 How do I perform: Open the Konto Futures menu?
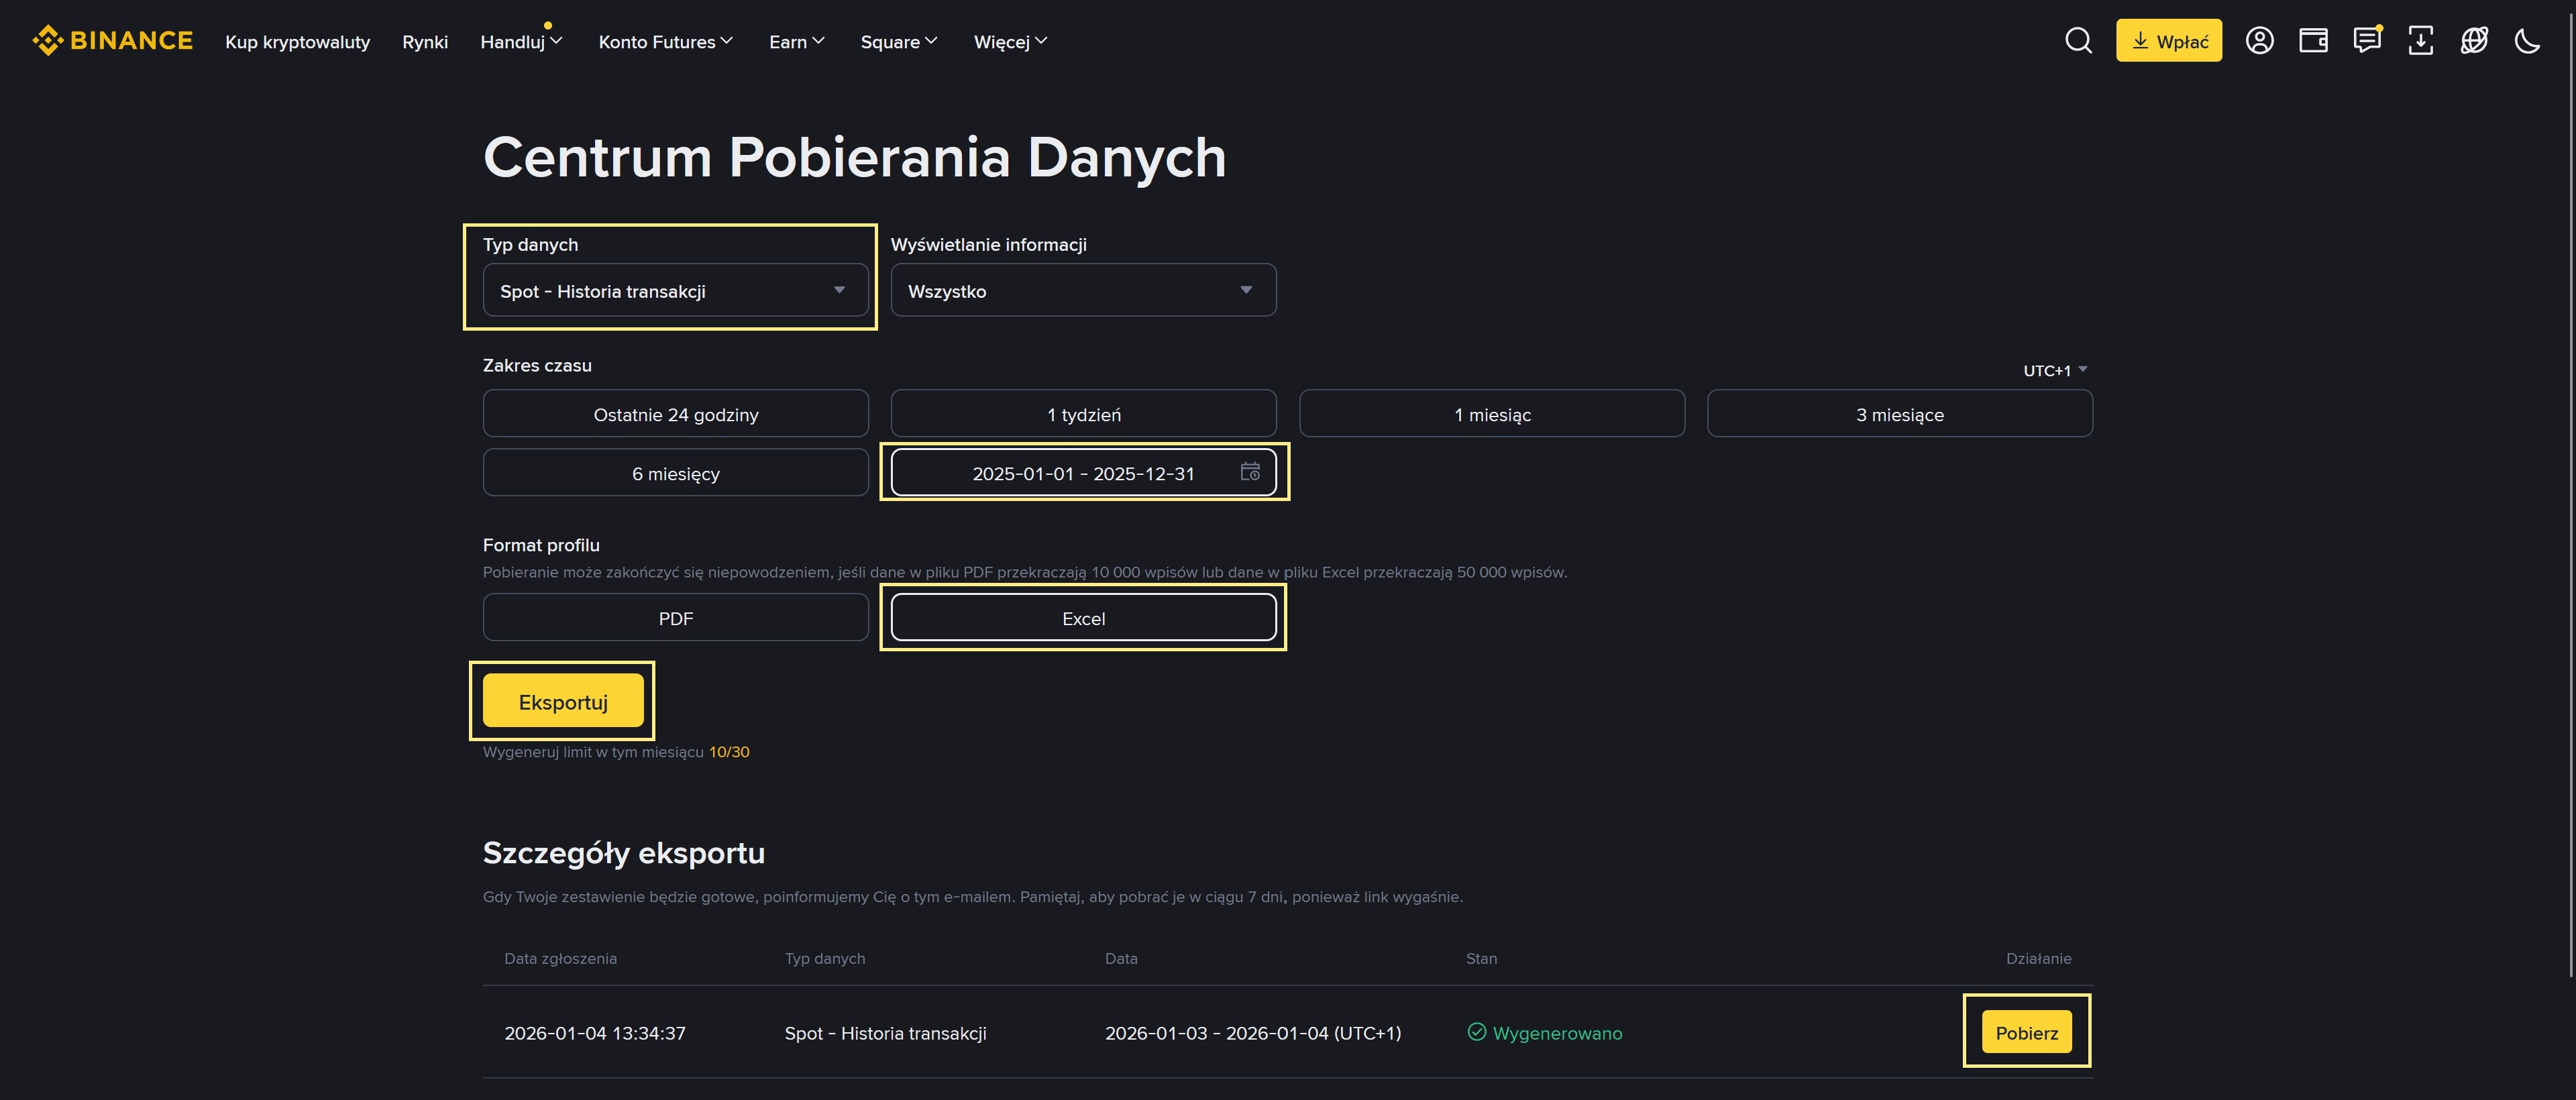point(665,41)
